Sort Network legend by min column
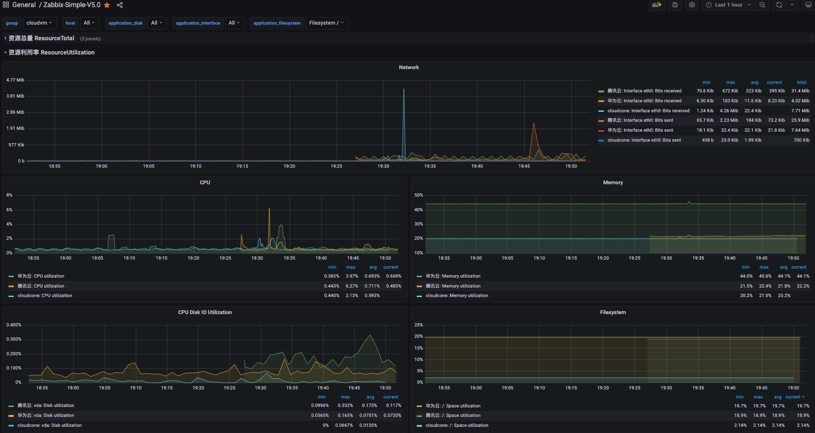The image size is (815, 433). tap(706, 82)
